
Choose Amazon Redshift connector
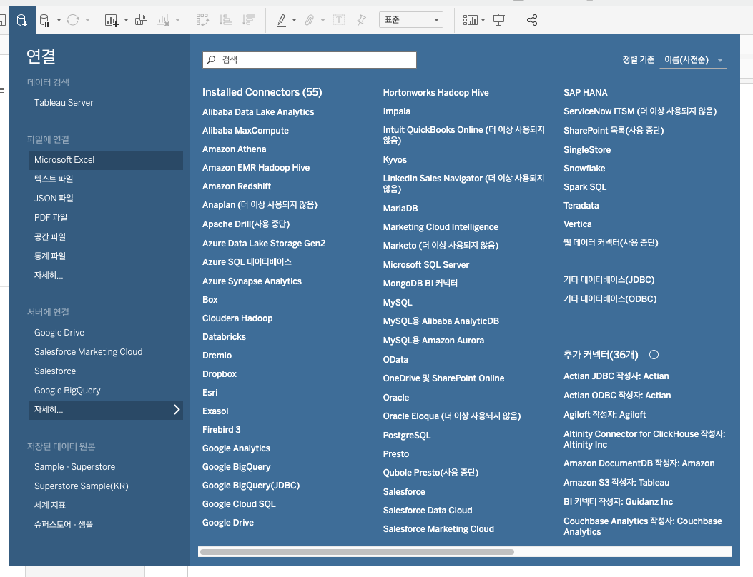pyautogui.click(x=237, y=186)
